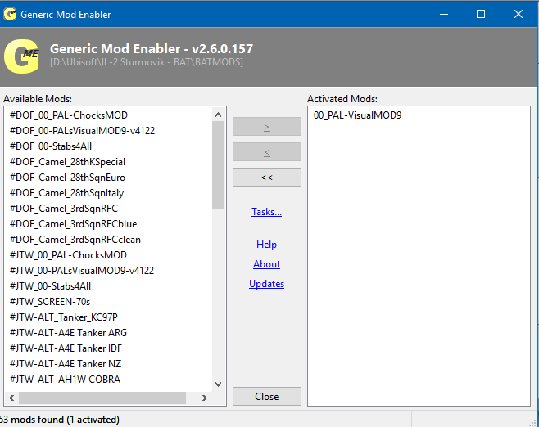539x427 pixels.
Task: Select #JTW_00-Stabs4All mod
Action: [x=51, y=286]
